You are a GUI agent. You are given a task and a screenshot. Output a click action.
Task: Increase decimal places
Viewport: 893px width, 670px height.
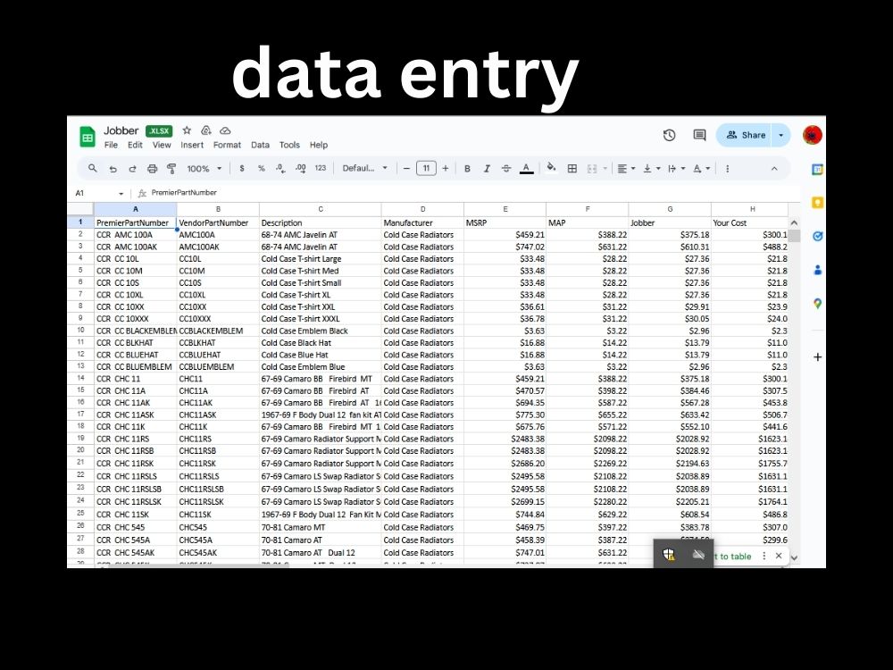click(x=301, y=169)
